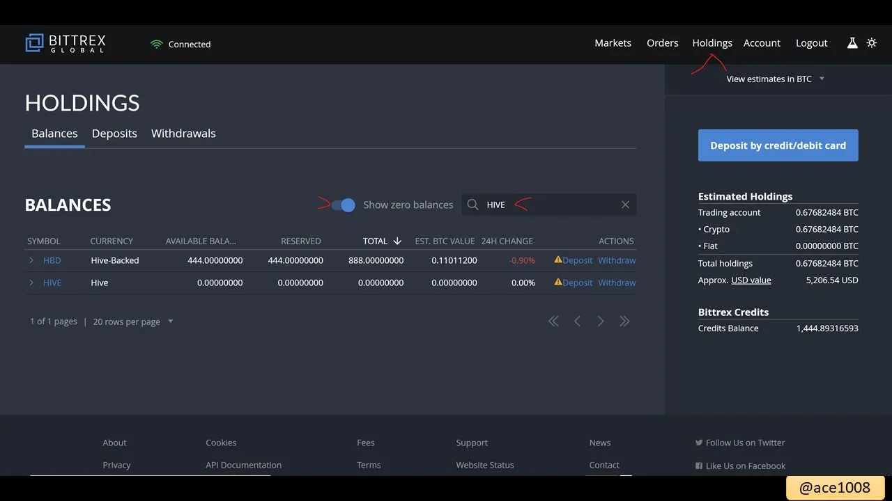Open the Cookies footer link
The image size is (892, 501).
pyautogui.click(x=221, y=443)
